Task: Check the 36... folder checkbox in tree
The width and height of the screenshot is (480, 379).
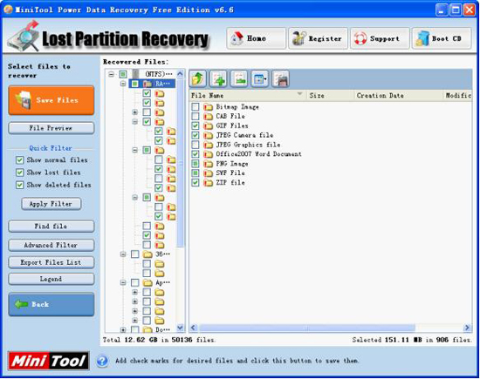Action: click(134, 254)
